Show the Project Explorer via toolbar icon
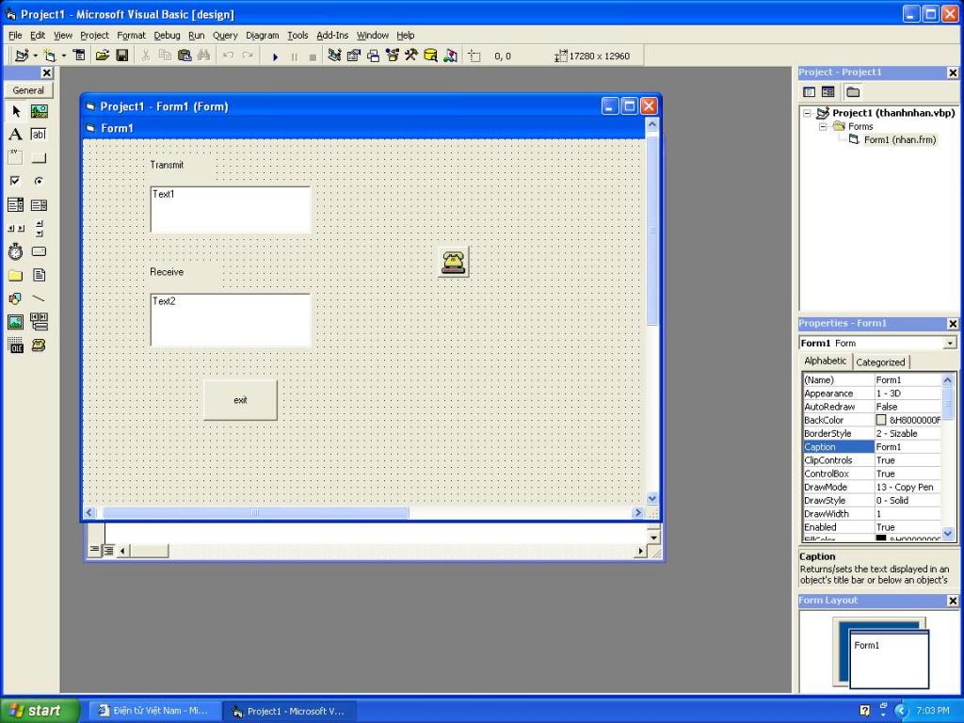This screenshot has width=964, height=723. pos(334,56)
